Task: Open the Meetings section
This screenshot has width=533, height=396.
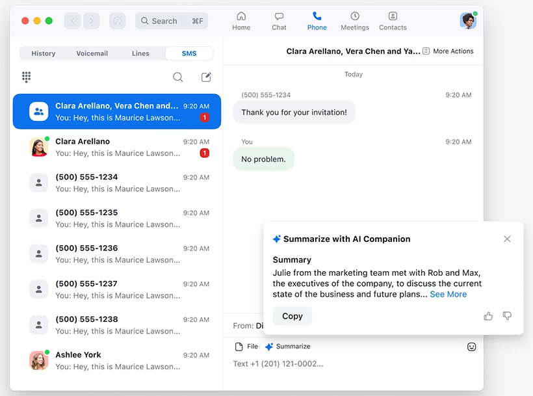Action: (x=354, y=20)
